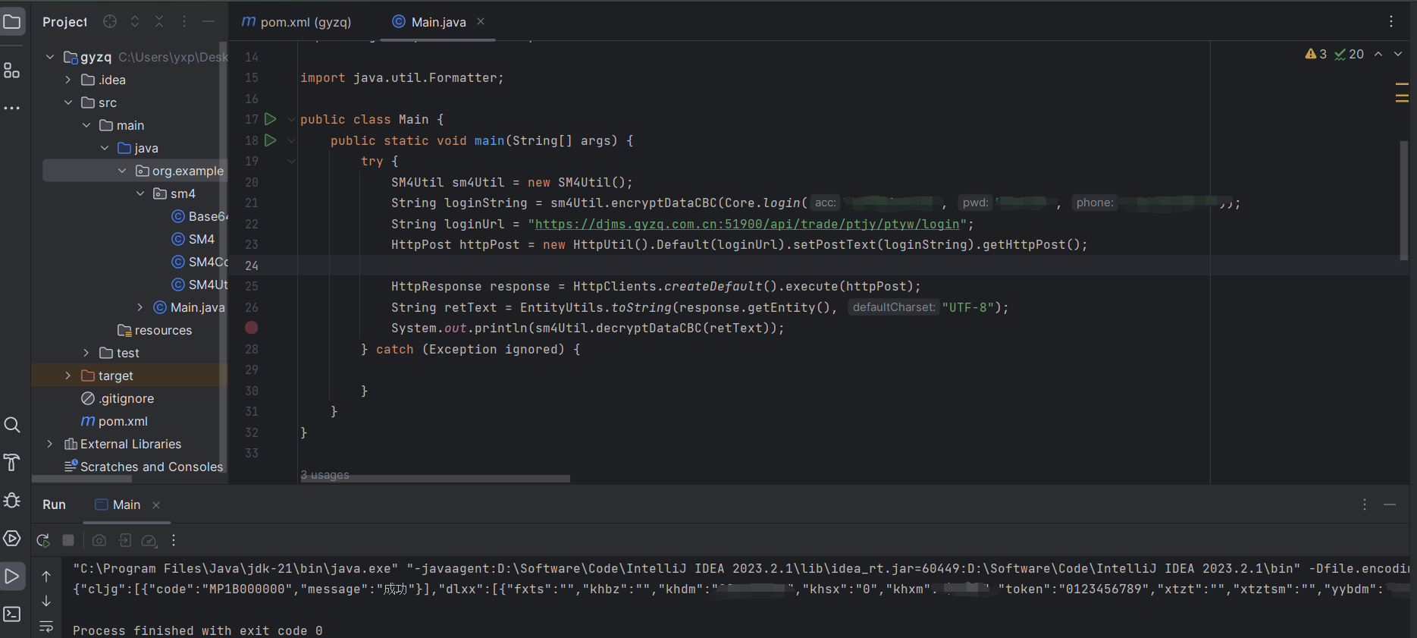Viewport: 1417px width, 638px height.
Task: Open more tool windows ellipsis in left sidebar
Action: tap(12, 108)
